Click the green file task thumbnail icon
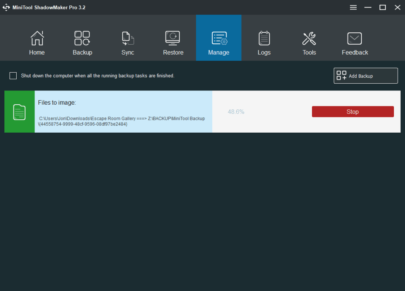405x291 pixels. point(19,111)
